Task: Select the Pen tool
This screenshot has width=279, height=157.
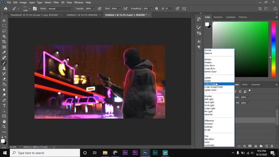Action: point(4,100)
